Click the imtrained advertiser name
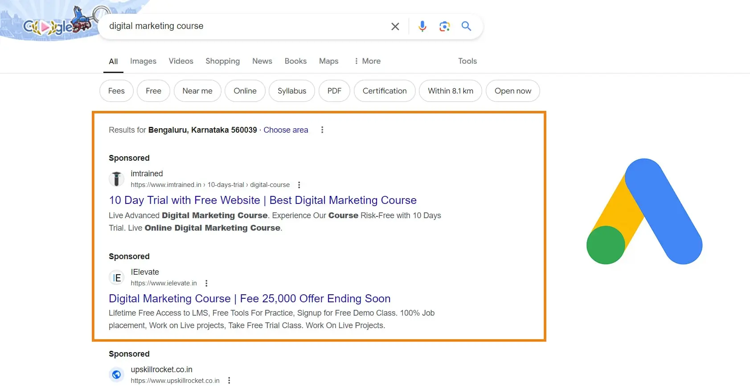 point(147,174)
